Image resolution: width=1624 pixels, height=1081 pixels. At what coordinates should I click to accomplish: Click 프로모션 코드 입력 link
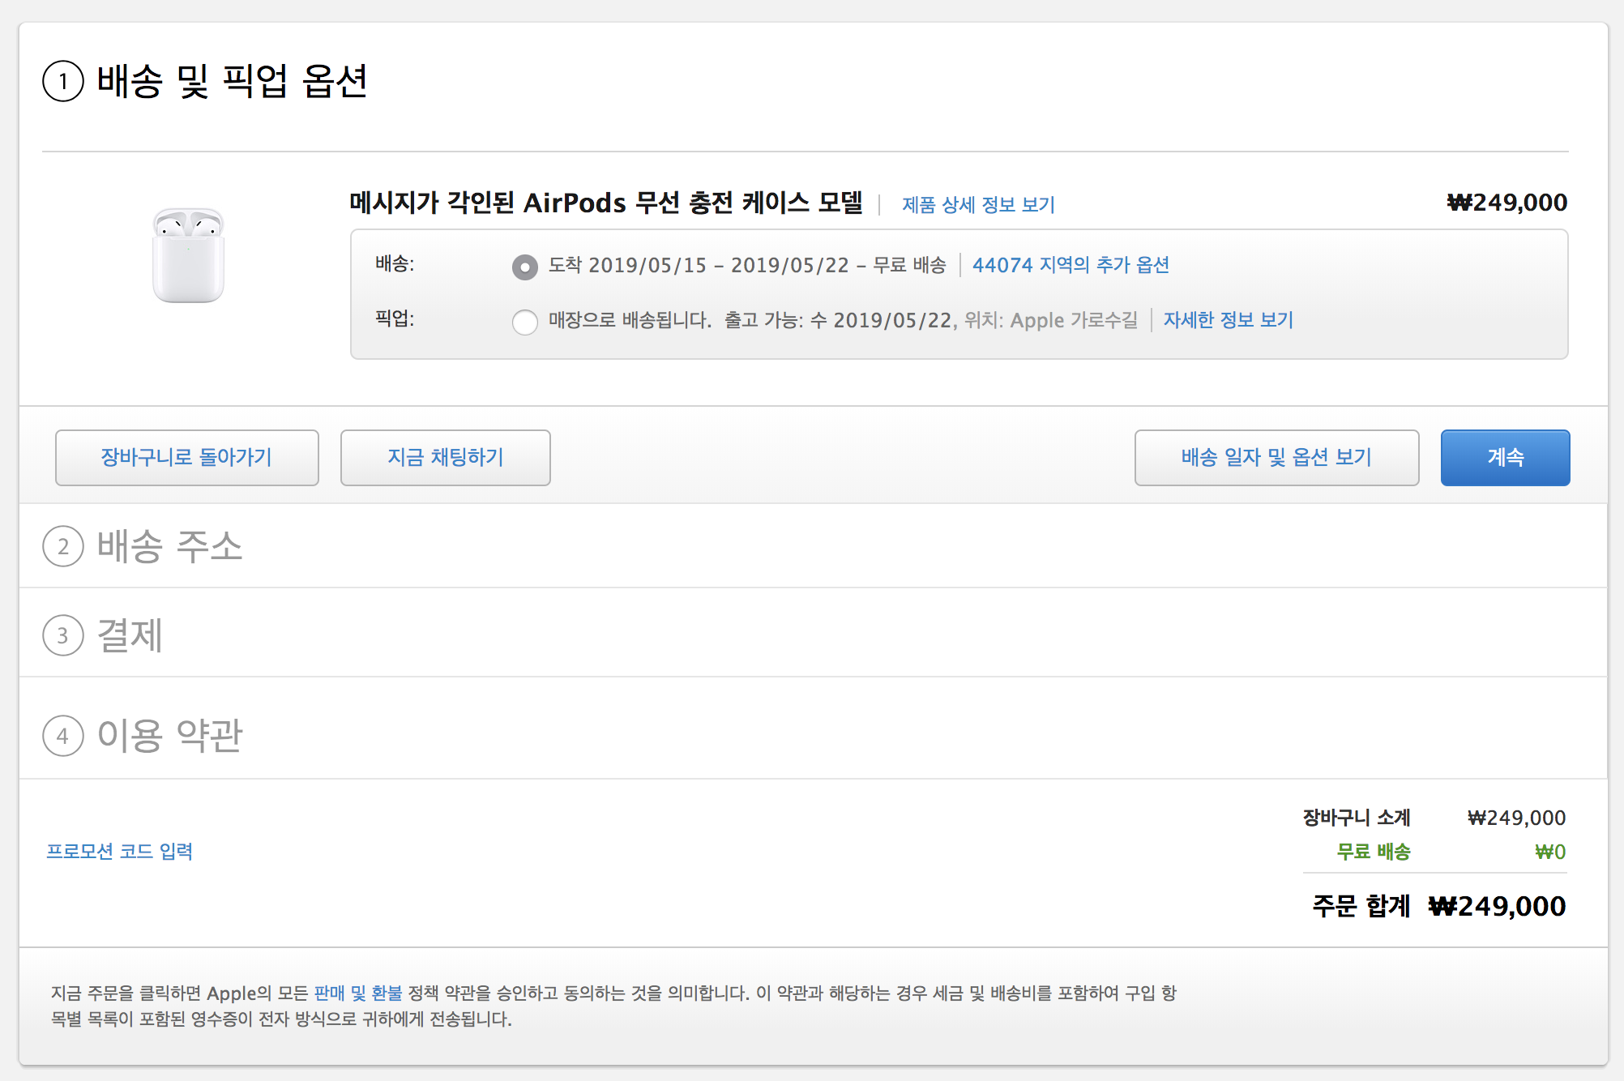119,851
